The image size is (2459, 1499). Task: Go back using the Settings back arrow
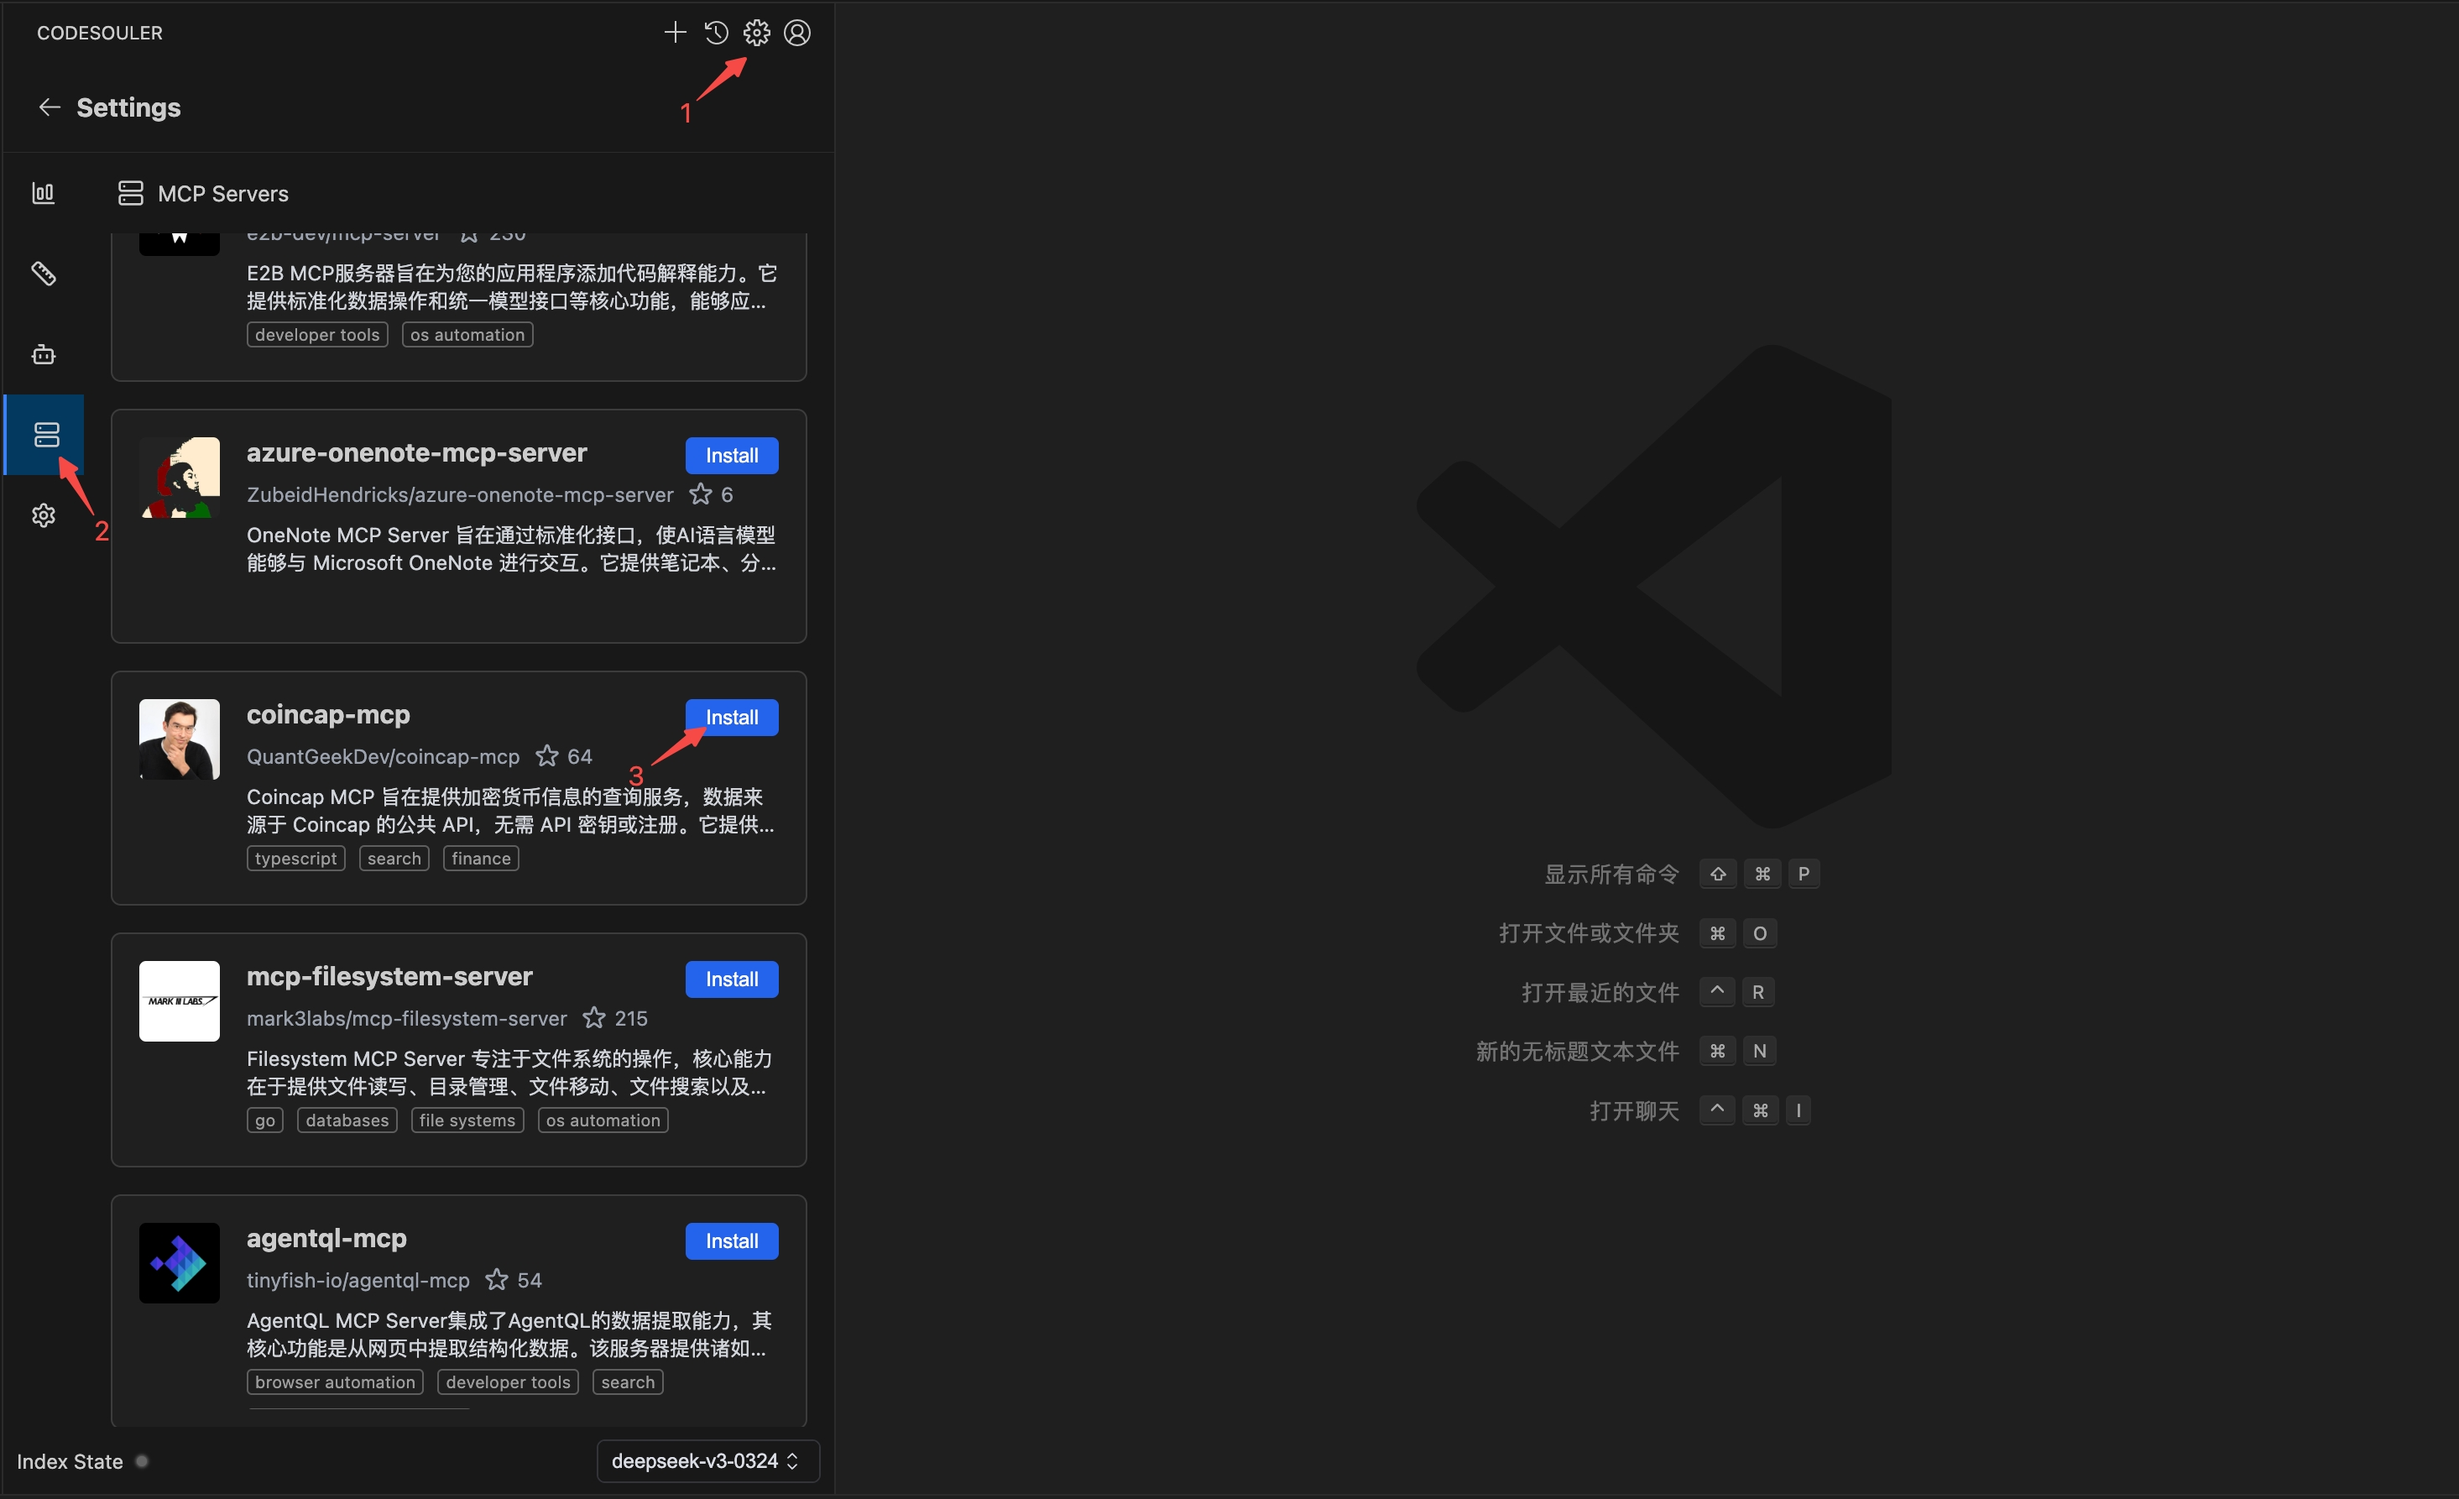point(49,107)
